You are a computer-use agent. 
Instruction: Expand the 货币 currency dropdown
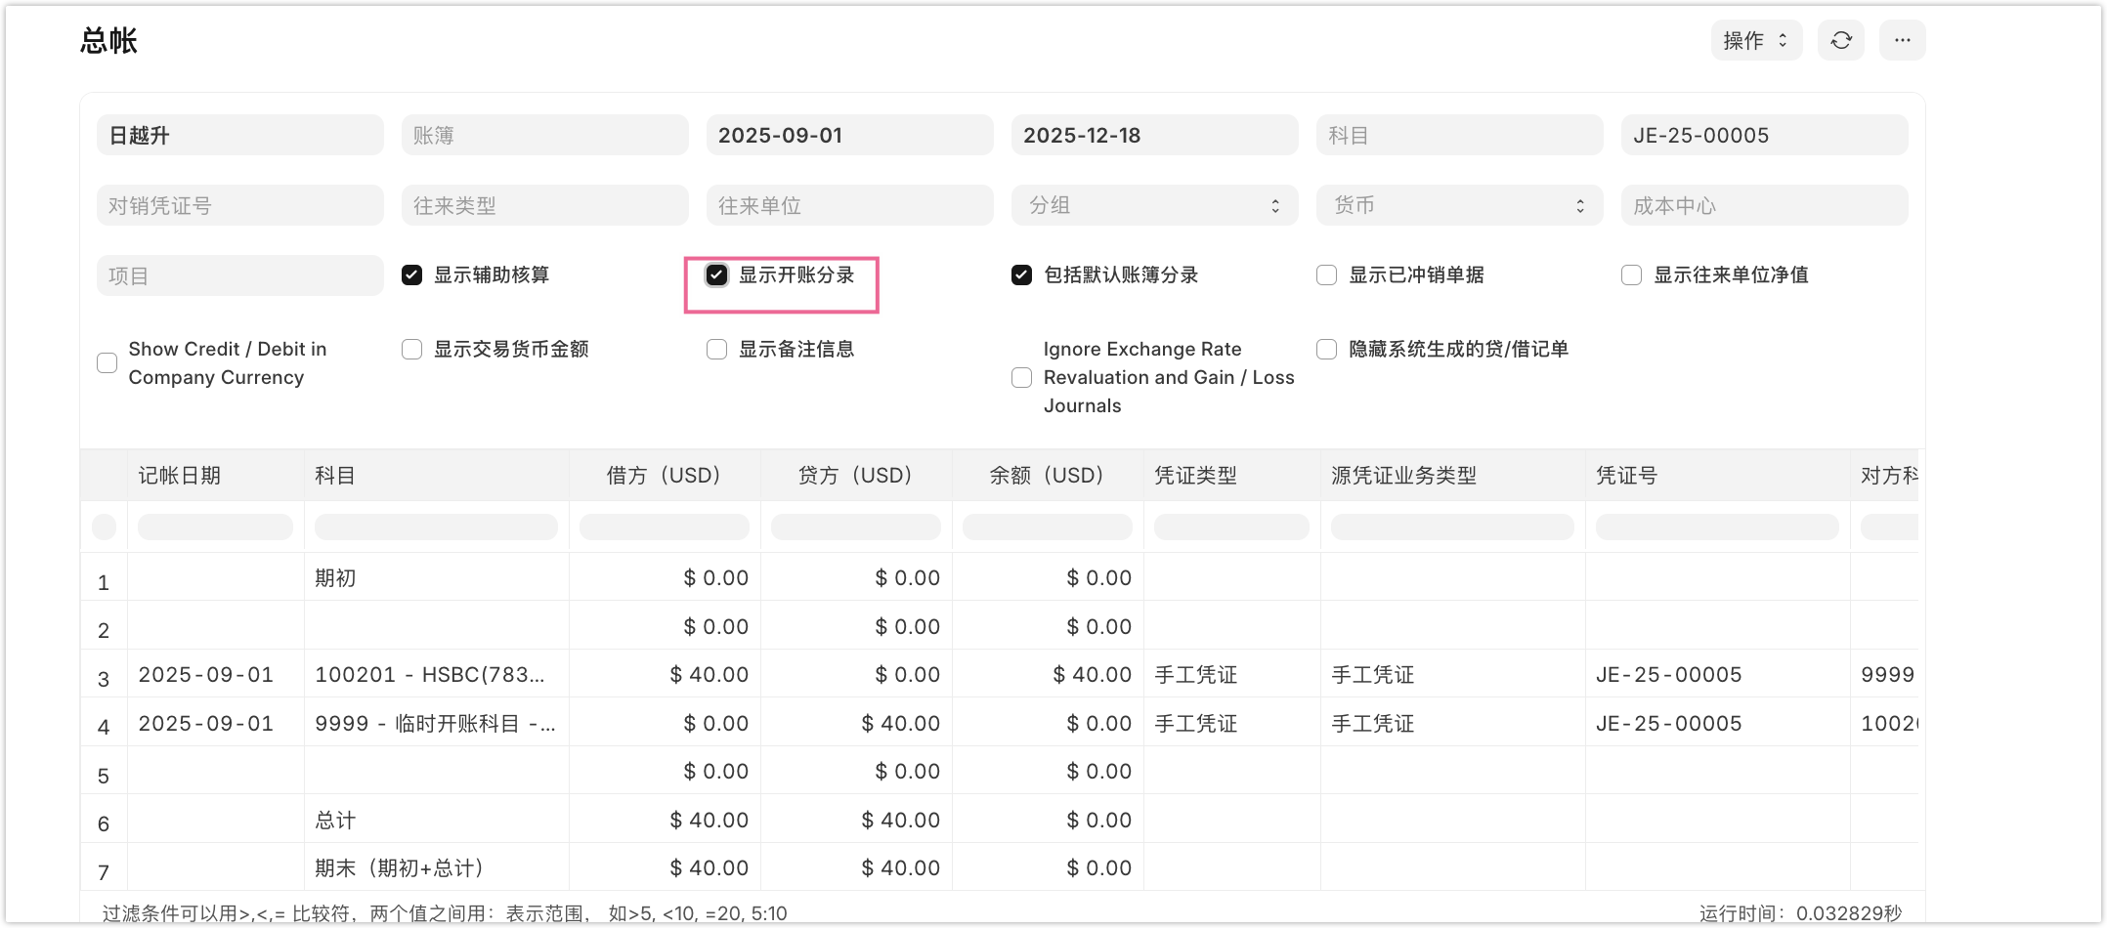pyautogui.click(x=1459, y=205)
